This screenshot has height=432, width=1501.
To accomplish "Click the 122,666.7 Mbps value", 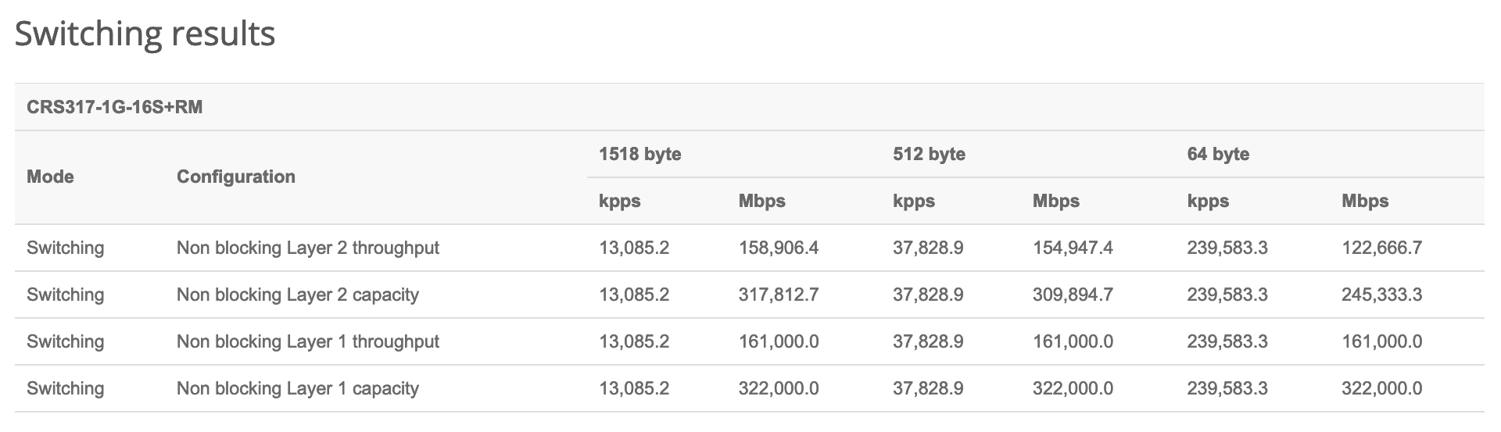I will pyautogui.click(x=1381, y=248).
